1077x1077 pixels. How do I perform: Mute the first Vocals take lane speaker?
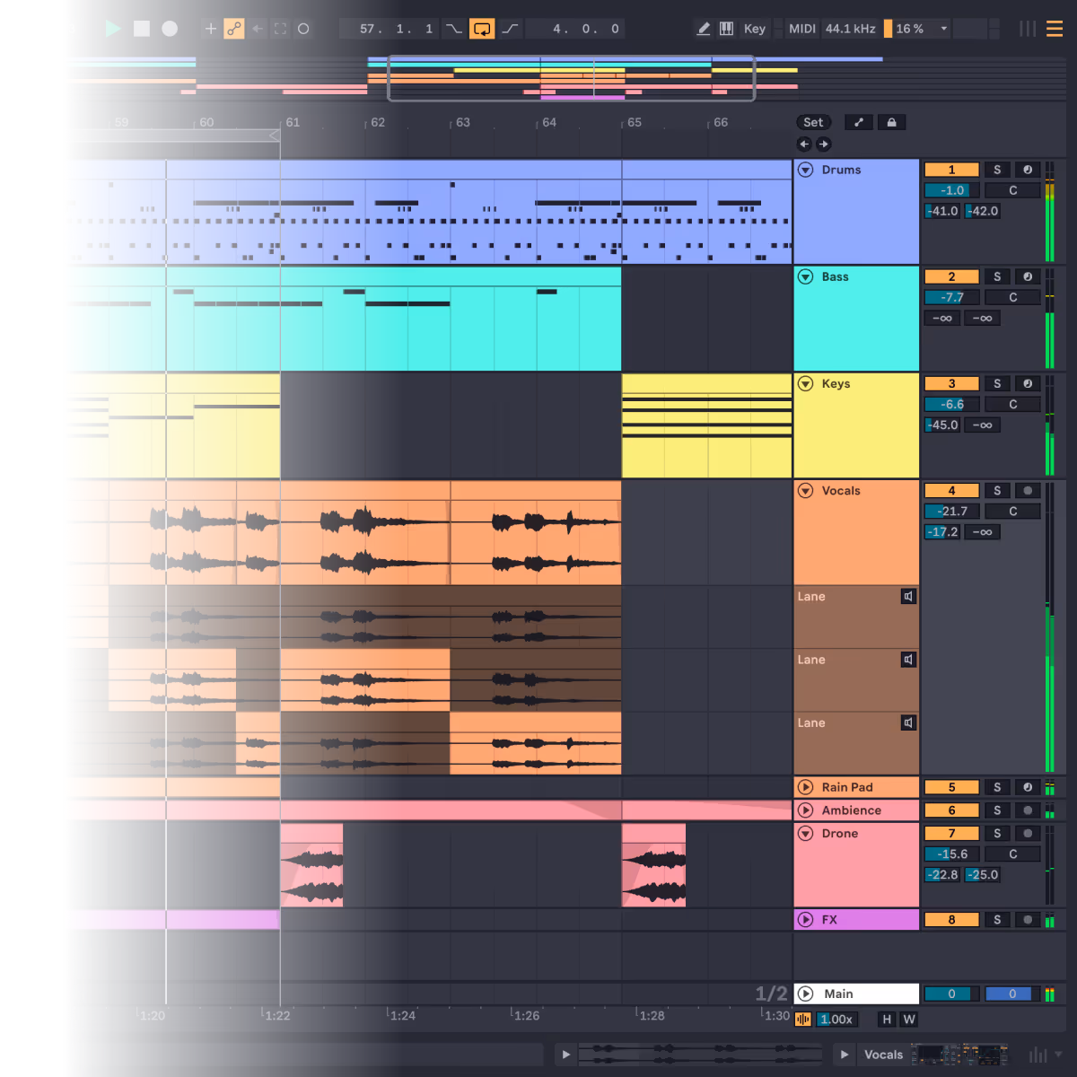(x=908, y=596)
